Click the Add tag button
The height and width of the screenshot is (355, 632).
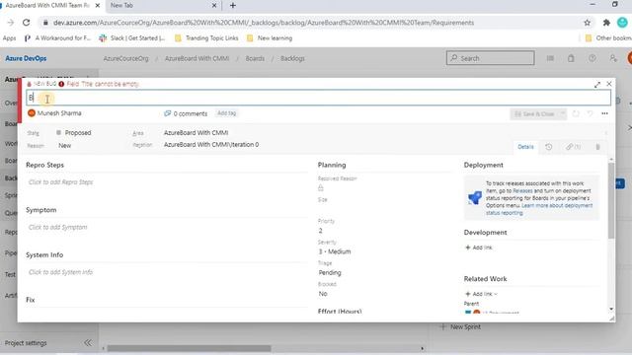pyautogui.click(x=226, y=113)
